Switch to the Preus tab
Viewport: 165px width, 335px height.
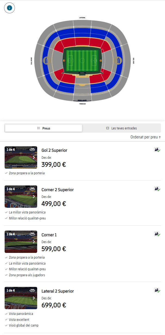44,128
